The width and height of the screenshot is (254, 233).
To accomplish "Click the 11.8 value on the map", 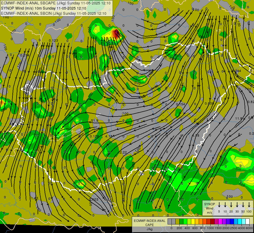I will [239, 119].
